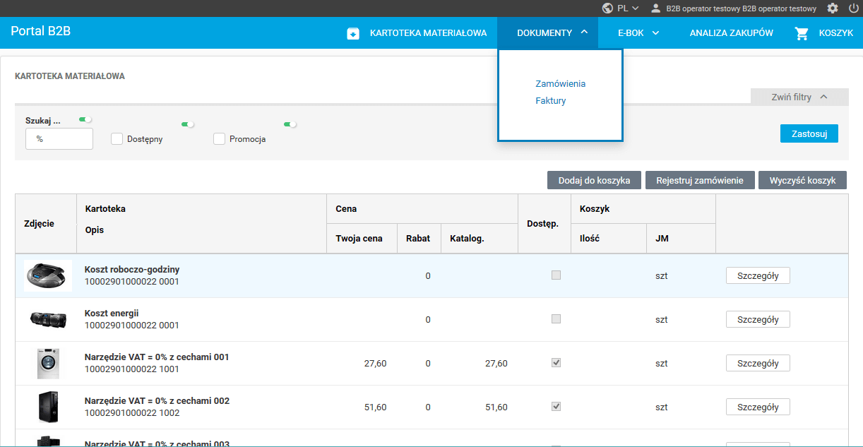Click availability checkbox for Narzędzie 001
The image size is (863, 447).
click(556, 363)
